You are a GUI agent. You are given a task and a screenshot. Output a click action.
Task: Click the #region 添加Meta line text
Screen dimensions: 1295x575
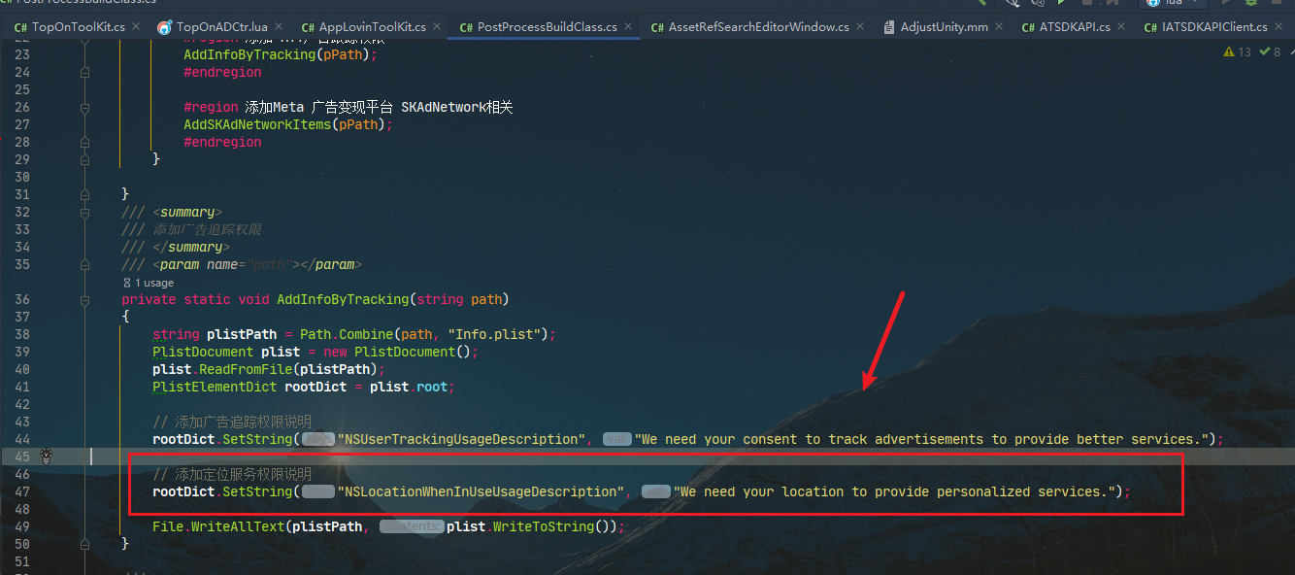point(349,107)
